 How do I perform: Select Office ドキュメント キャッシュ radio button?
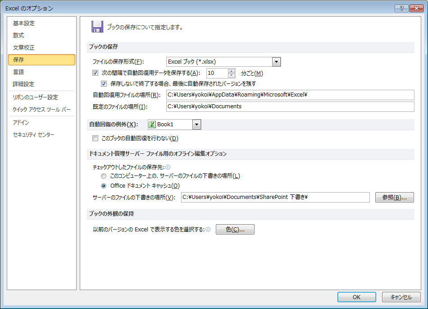(104, 185)
